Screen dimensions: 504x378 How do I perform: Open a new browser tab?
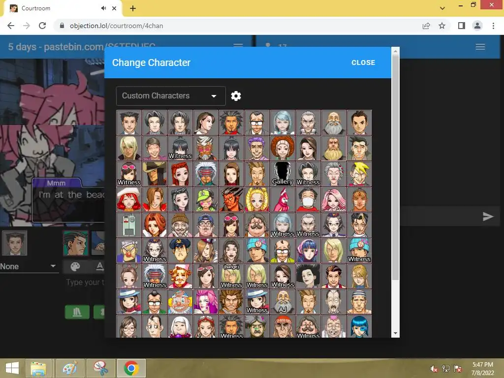point(133,8)
